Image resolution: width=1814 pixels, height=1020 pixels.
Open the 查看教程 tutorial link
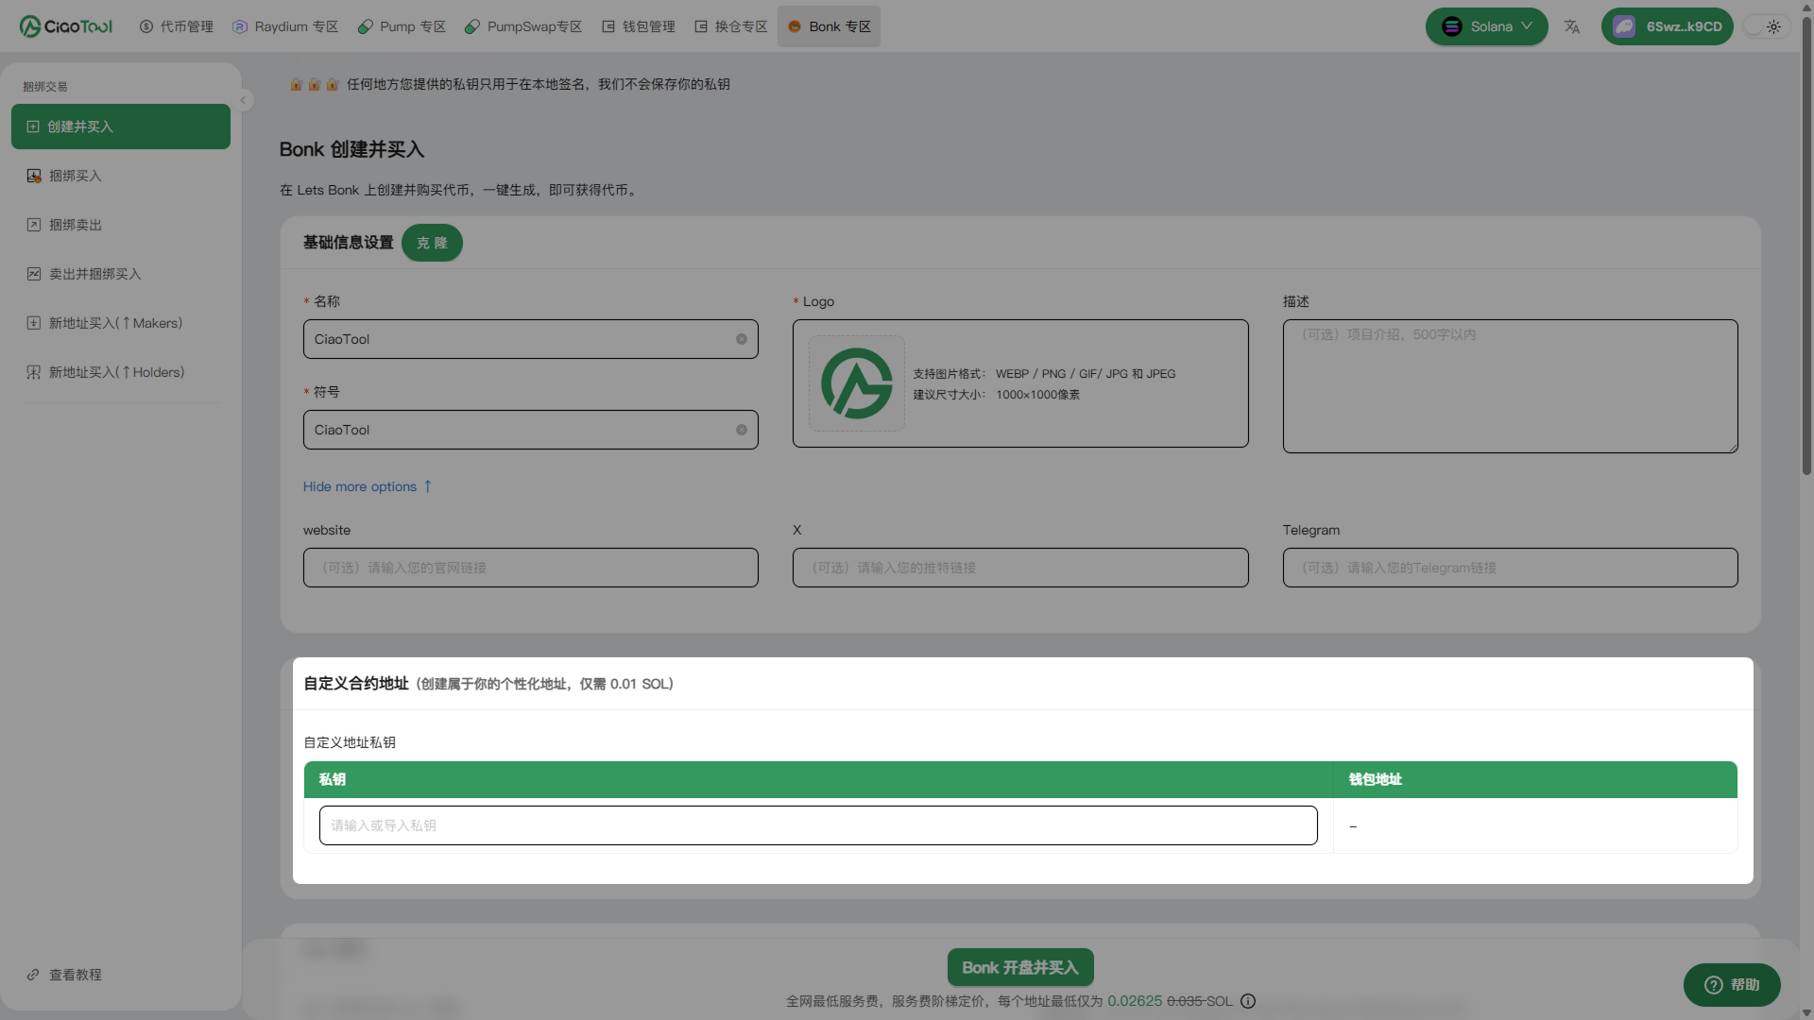pyautogui.click(x=64, y=975)
